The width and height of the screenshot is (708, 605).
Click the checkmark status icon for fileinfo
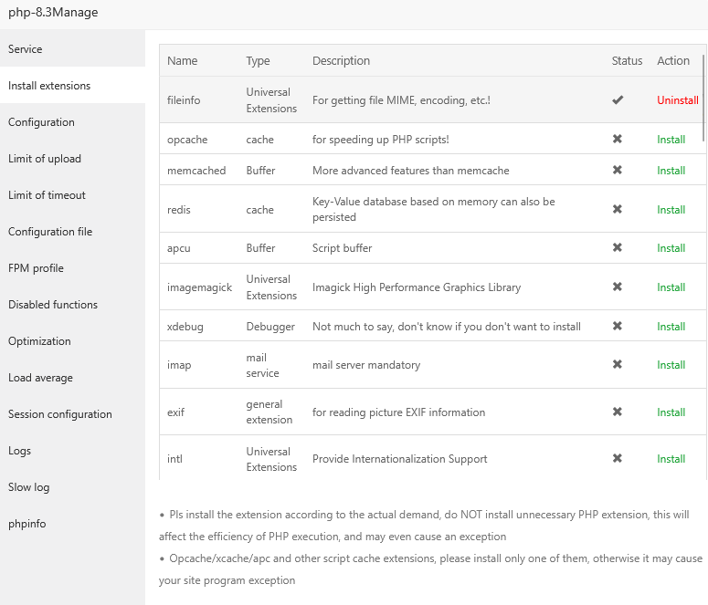point(618,100)
